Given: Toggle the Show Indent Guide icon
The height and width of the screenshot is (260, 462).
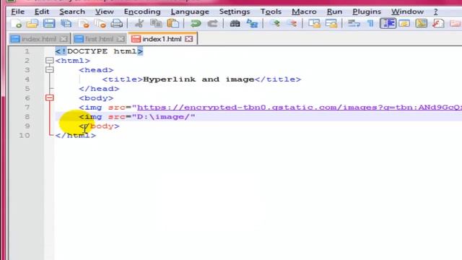Looking at the screenshot, I should pyautogui.click(x=388, y=23).
